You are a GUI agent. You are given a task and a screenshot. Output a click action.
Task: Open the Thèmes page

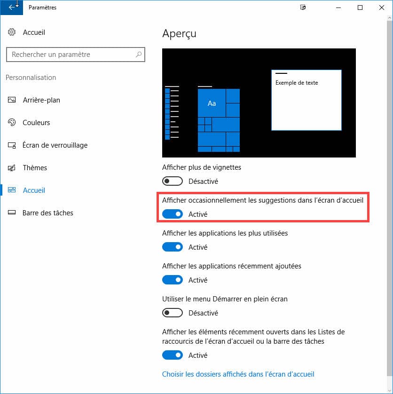[35, 167]
